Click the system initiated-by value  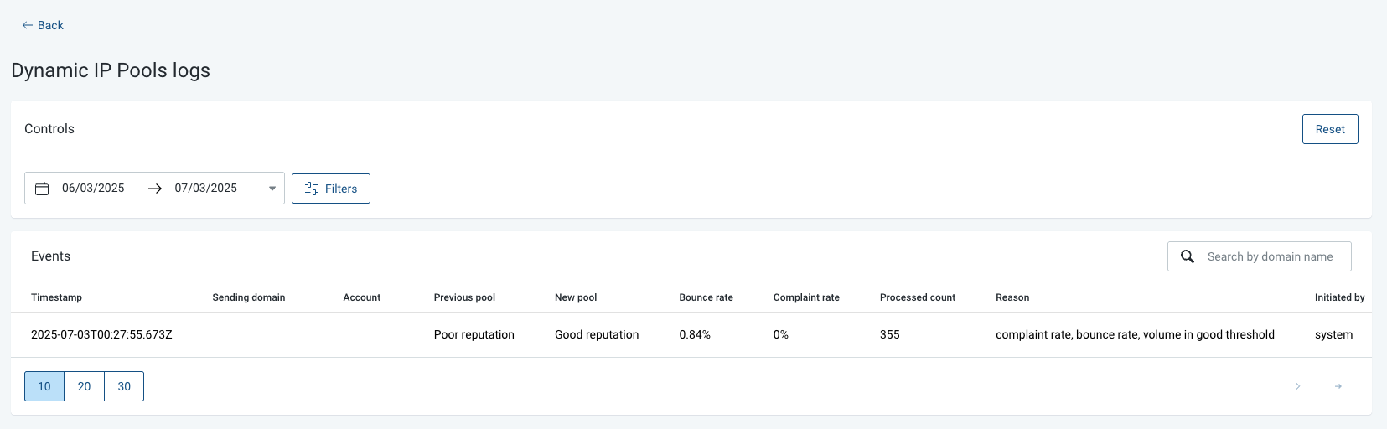click(x=1333, y=334)
